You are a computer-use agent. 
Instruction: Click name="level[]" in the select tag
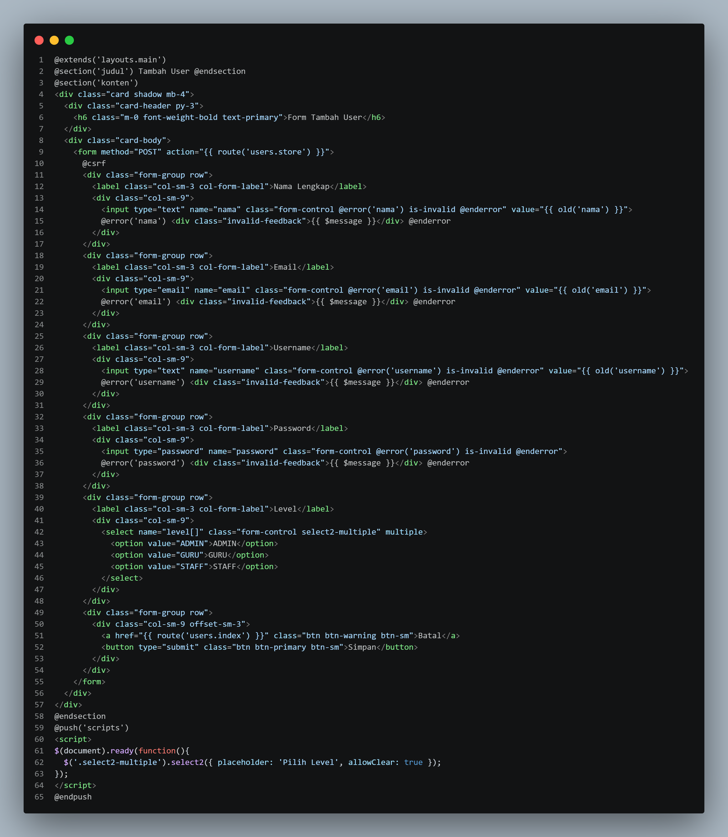pyautogui.click(x=171, y=532)
